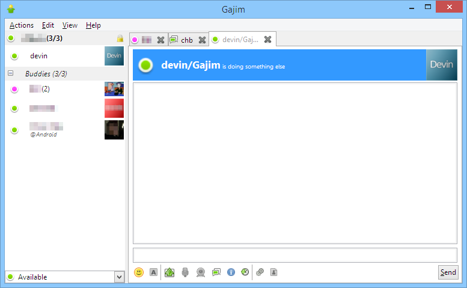Screen dimensions: 467x288
Task: Click 'is doing something else' status text
Action: pyautogui.click(x=254, y=67)
